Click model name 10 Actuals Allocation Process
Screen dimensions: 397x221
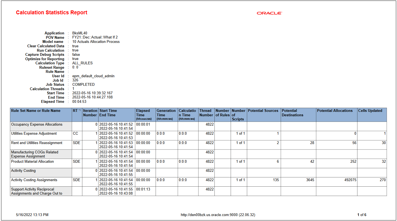click(x=96, y=42)
